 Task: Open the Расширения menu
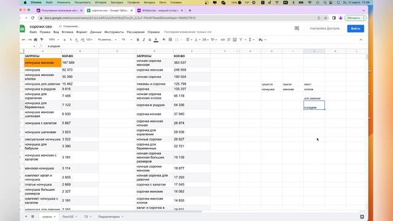click(136, 32)
